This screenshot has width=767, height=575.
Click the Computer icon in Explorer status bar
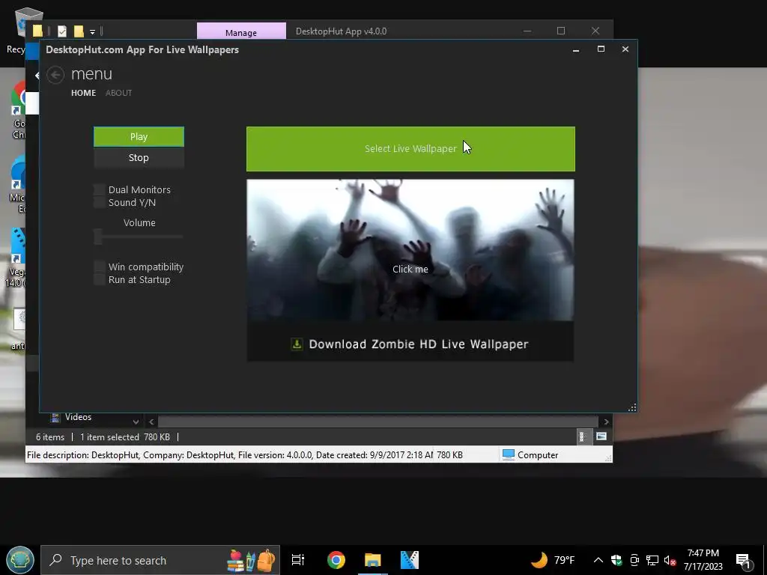point(509,454)
